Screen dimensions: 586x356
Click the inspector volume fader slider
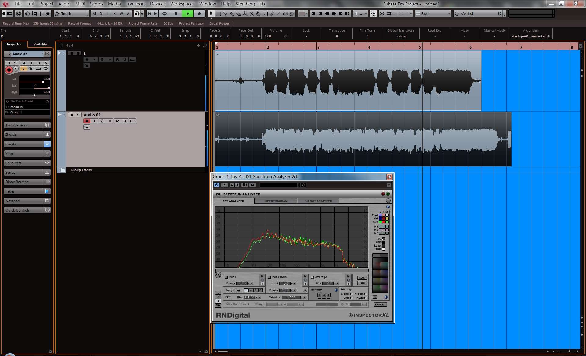[43, 82]
